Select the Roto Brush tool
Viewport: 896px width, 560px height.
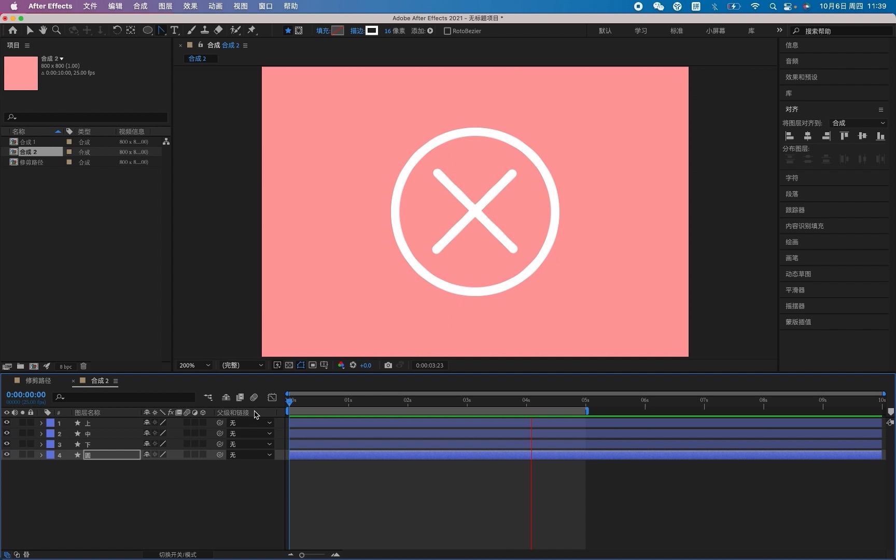pyautogui.click(x=235, y=31)
